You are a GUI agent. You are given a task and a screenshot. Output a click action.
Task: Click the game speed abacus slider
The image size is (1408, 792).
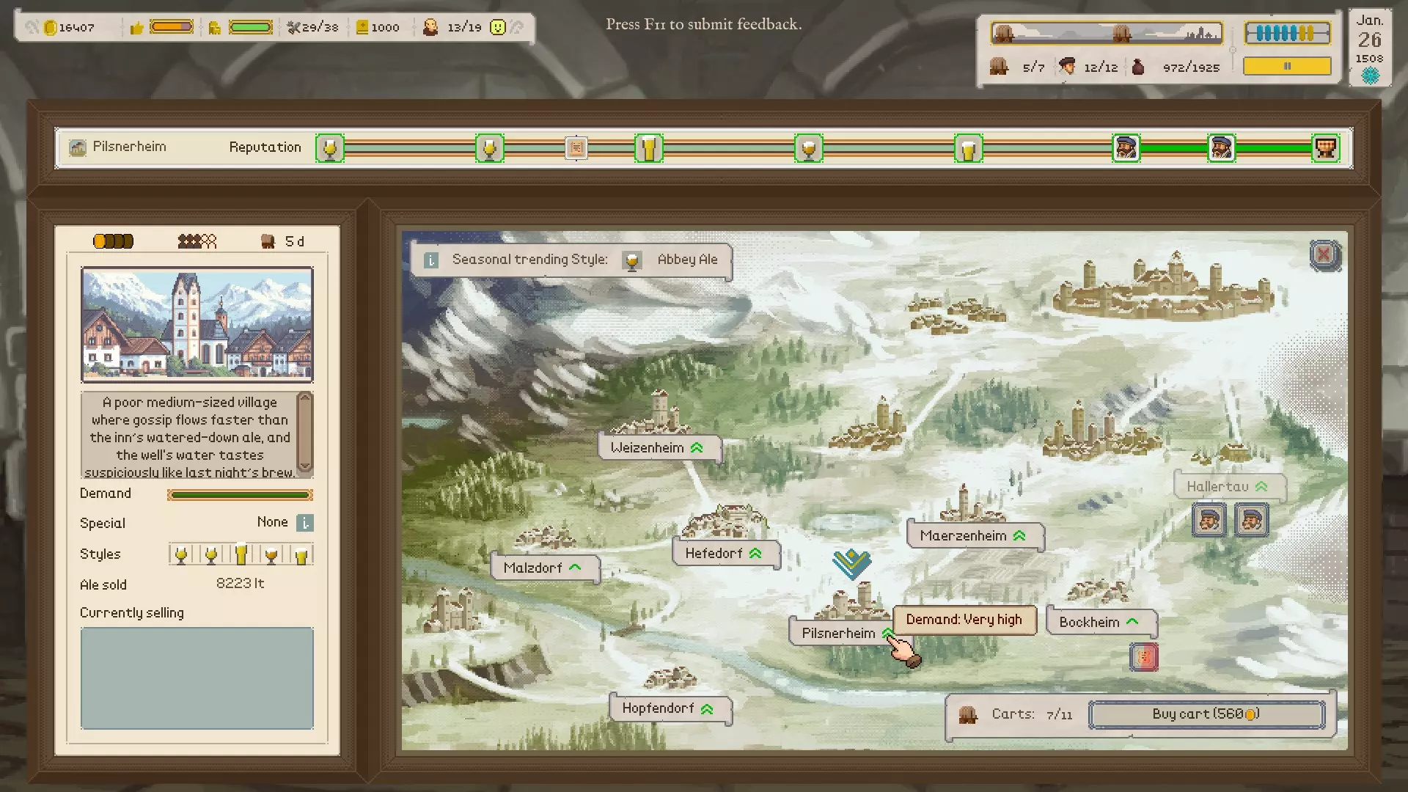click(1287, 33)
